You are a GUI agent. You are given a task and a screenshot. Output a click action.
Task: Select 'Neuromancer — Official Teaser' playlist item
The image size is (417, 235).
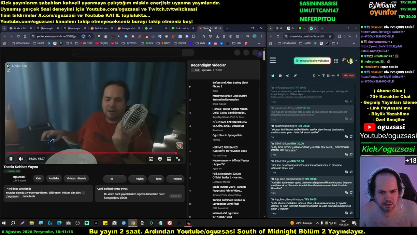click(231, 162)
